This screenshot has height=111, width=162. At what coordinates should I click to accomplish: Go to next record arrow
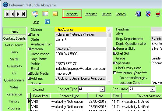[18, 14]
